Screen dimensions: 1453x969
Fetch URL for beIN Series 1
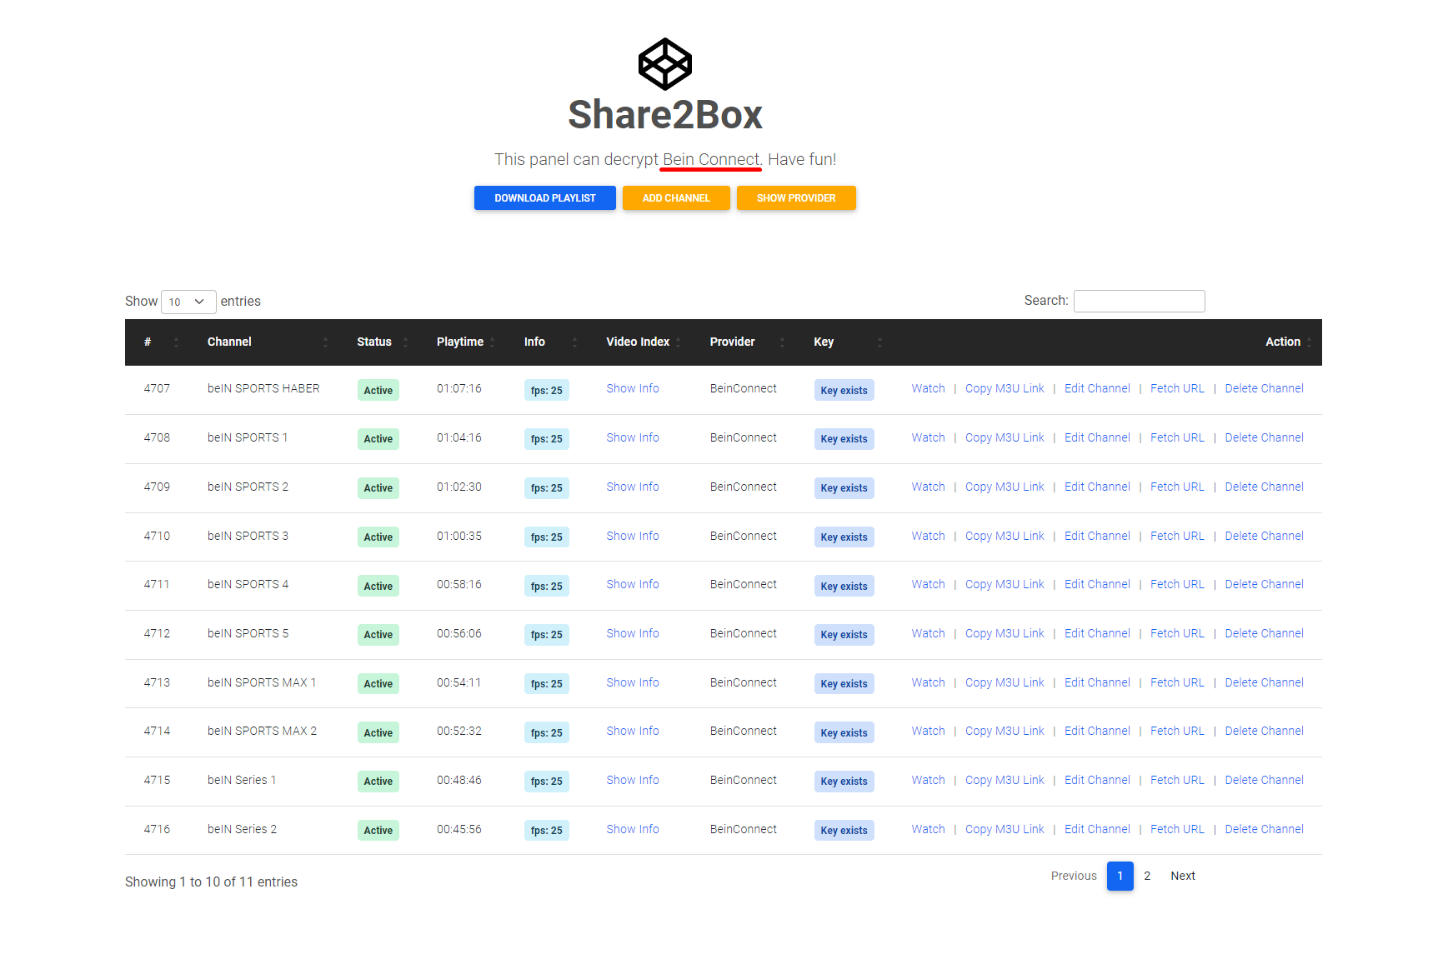pyautogui.click(x=1177, y=780)
